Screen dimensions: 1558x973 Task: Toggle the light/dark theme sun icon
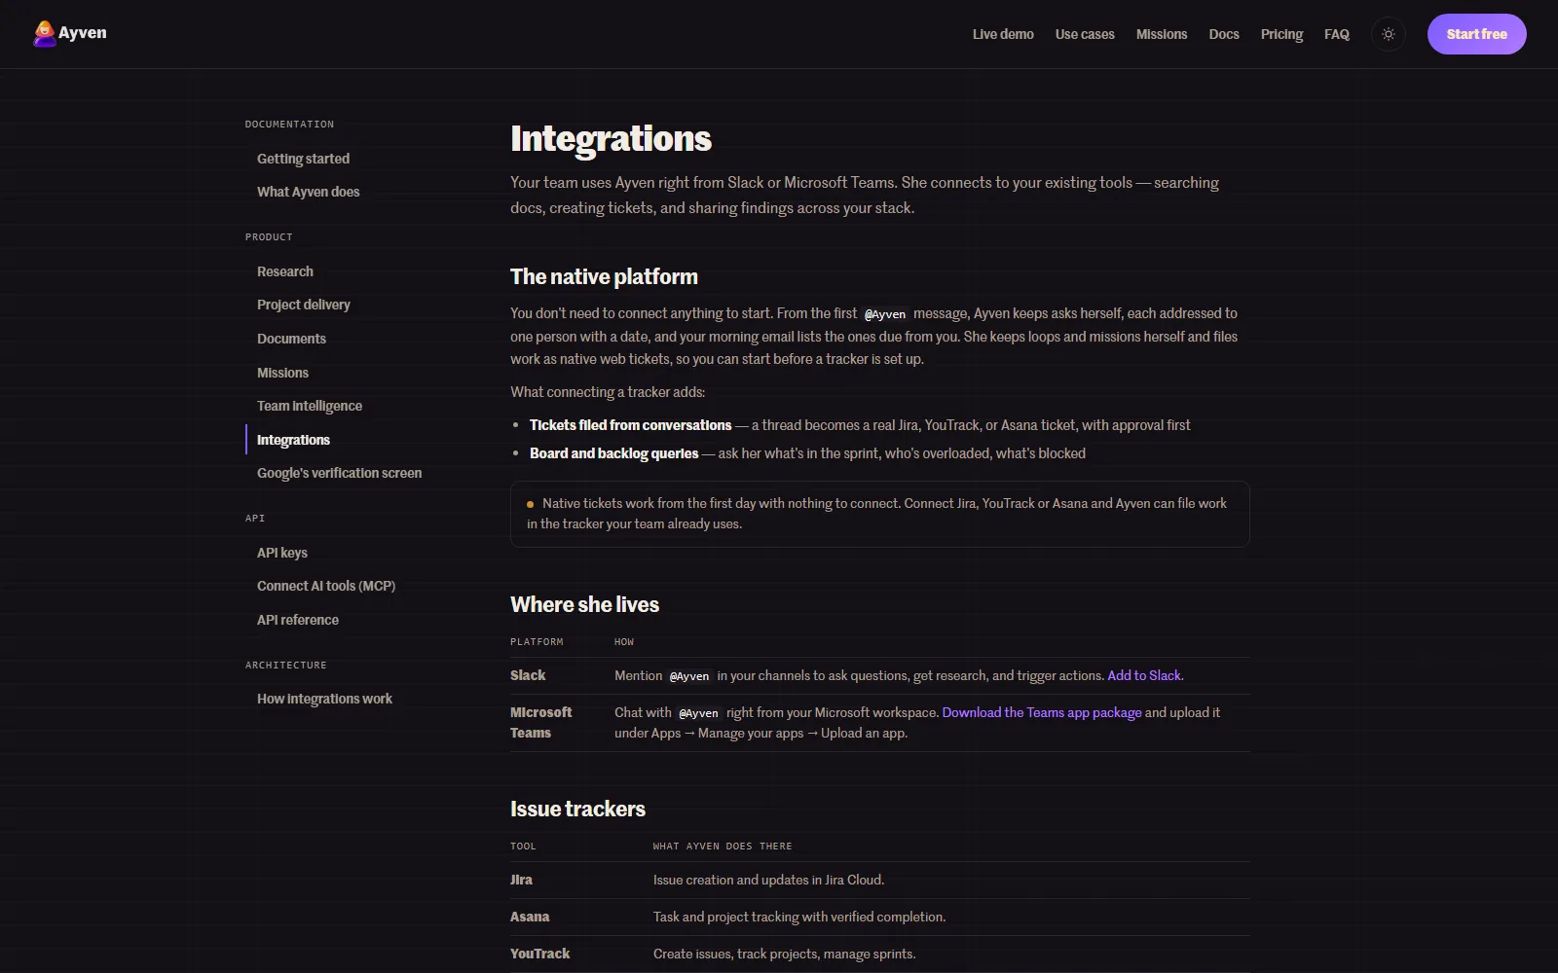(1389, 34)
